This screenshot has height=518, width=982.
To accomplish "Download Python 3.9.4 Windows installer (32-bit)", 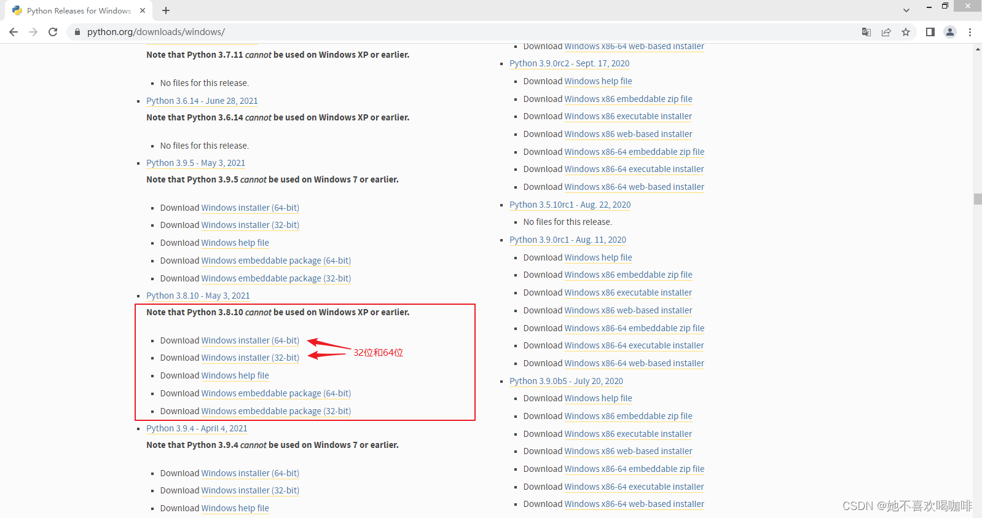I will [x=250, y=490].
